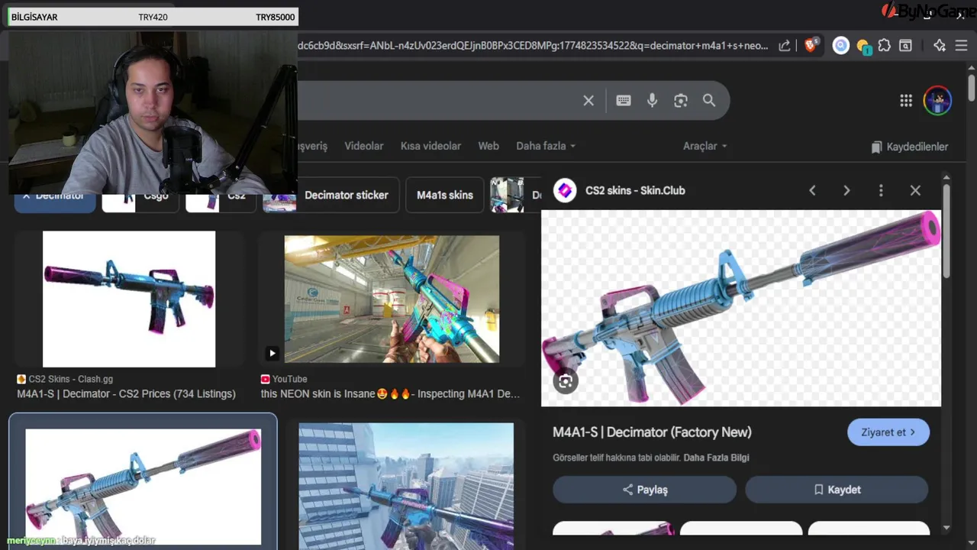
Task: Open the Leo AI sparkle icon
Action: click(940, 46)
